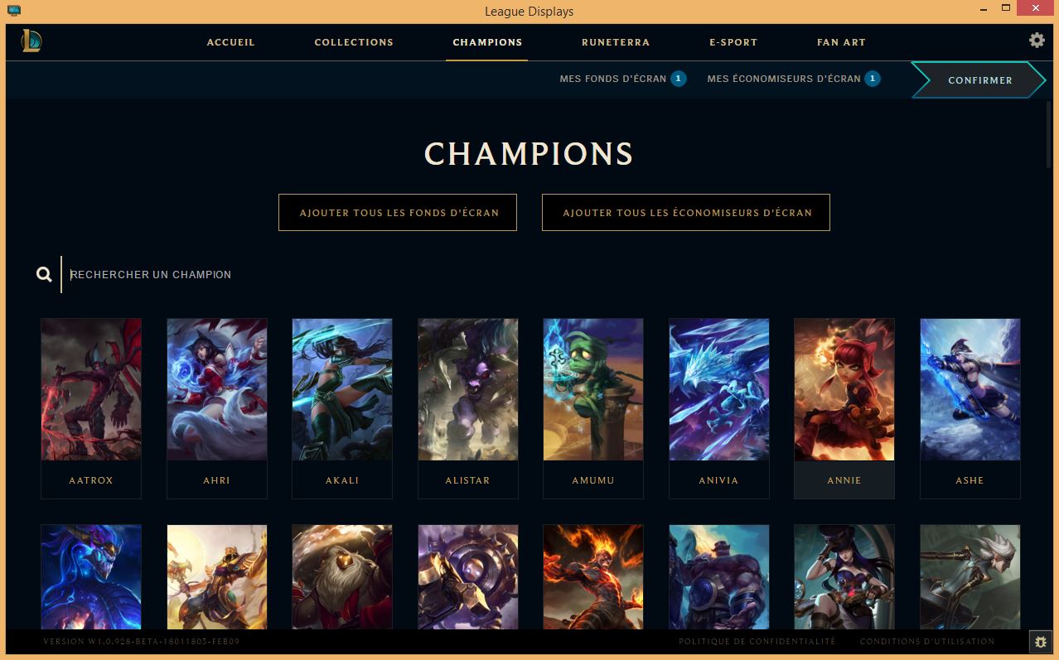The width and height of the screenshot is (1059, 660).
Task: Click the League of Legends logo icon
Action: pyautogui.click(x=31, y=40)
